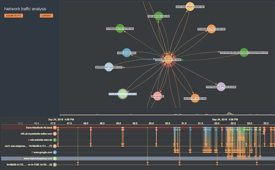Select the wr-in-f189.1e100.net orange node
Screen dimensions: 275x170
tap(195, 98)
